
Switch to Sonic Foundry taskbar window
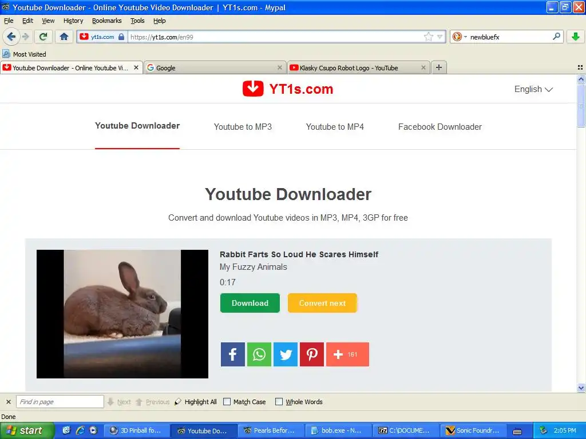pyautogui.click(x=473, y=430)
